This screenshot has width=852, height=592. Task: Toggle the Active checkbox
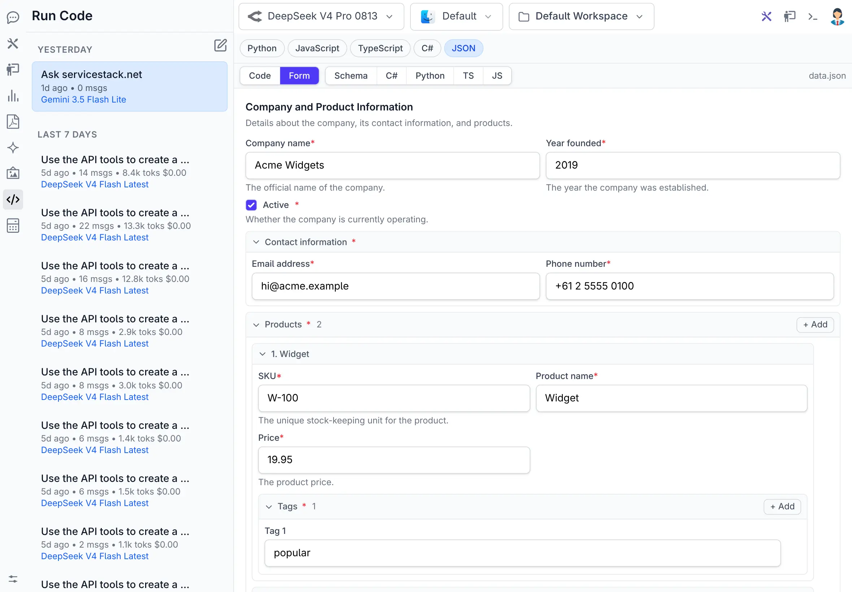(x=251, y=205)
